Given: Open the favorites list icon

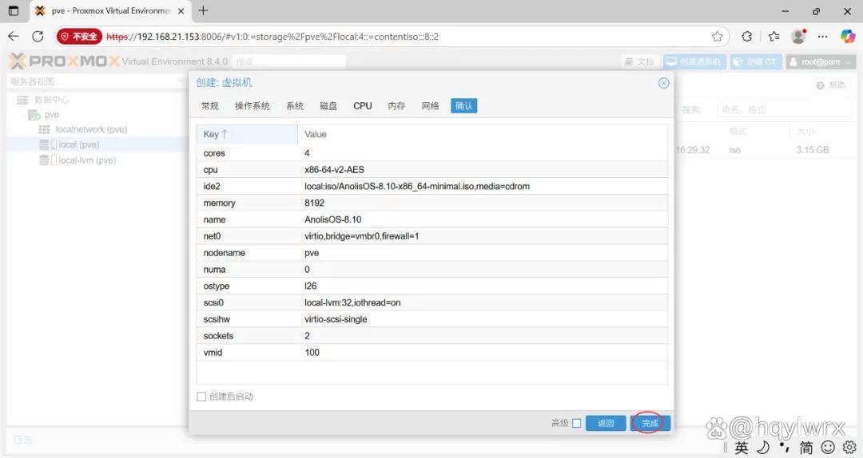Looking at the screenshot, I should pyautogui.click(x=774, y=37).
